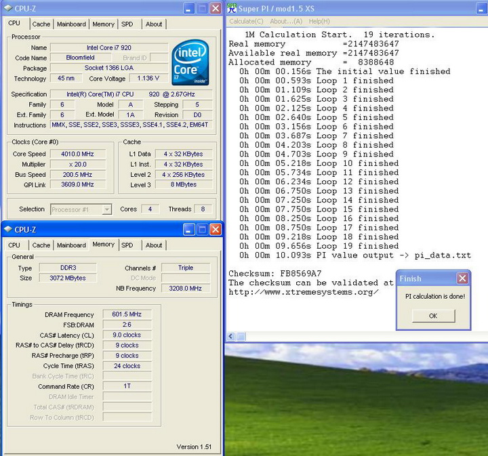The image size is (488, 456).
Task: Click the memory Type value DDR3
Action: point(68,268)
